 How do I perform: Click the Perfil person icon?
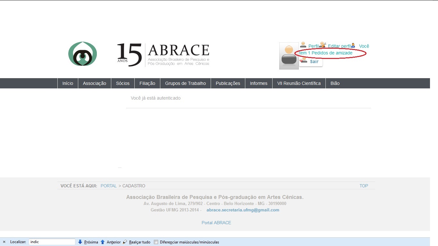click(303, 45)
